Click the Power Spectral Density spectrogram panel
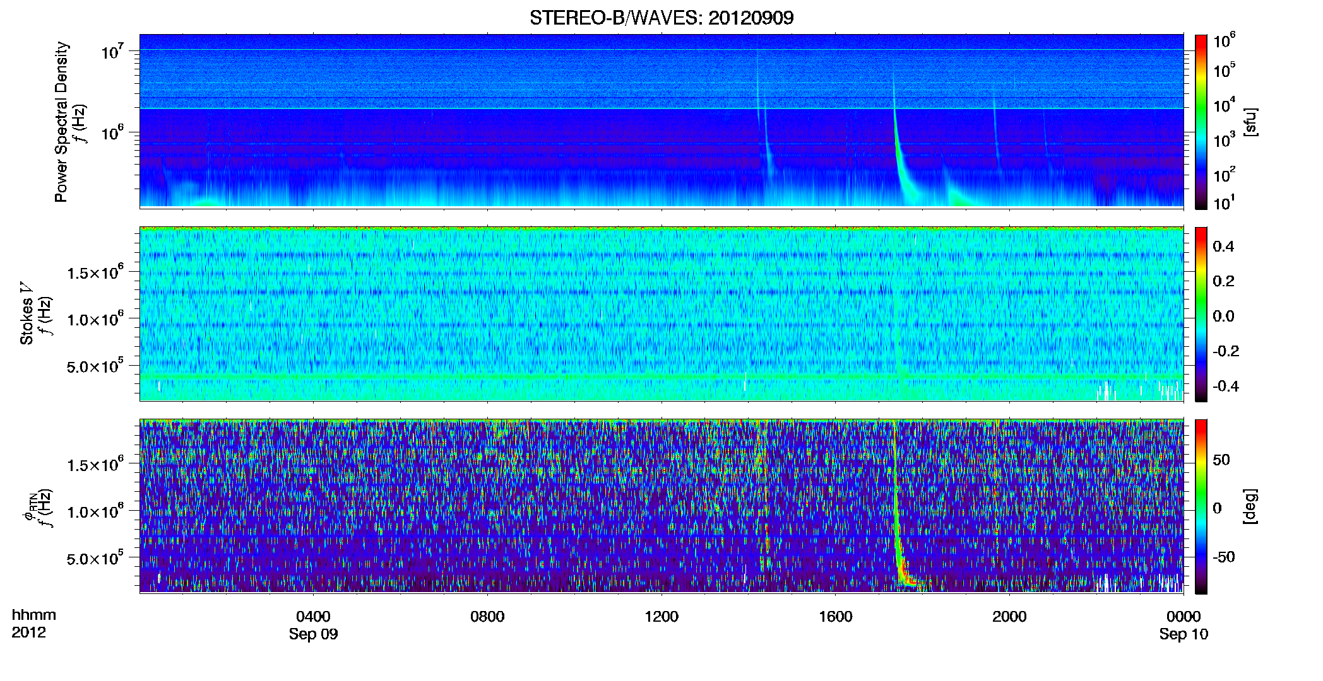1323x681 pixels. coord(661,120)
